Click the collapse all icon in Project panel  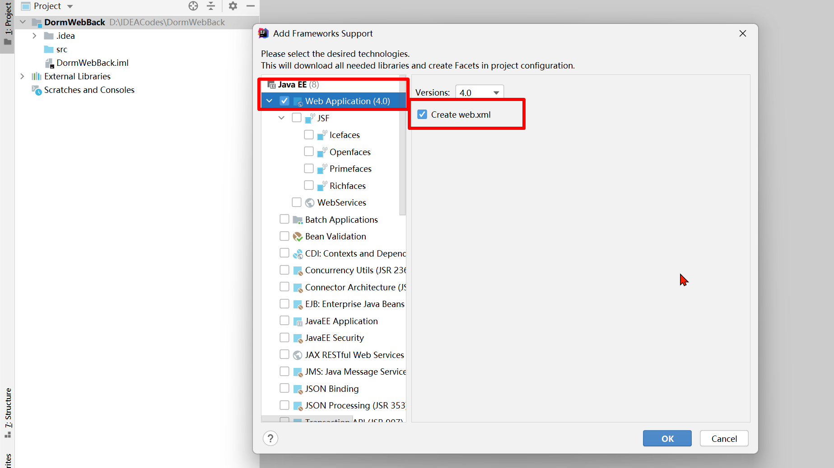[211, 6]
